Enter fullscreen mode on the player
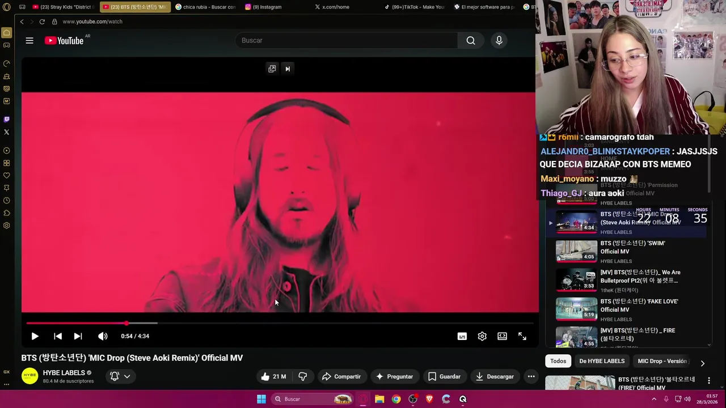726x408 pixels. (x=522, y=336)
